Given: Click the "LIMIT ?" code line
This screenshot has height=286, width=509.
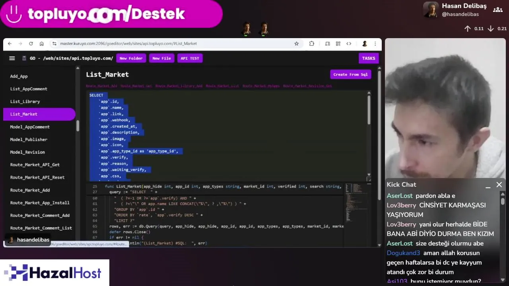Looking at the screenshot, I should (x=124, y=220).
